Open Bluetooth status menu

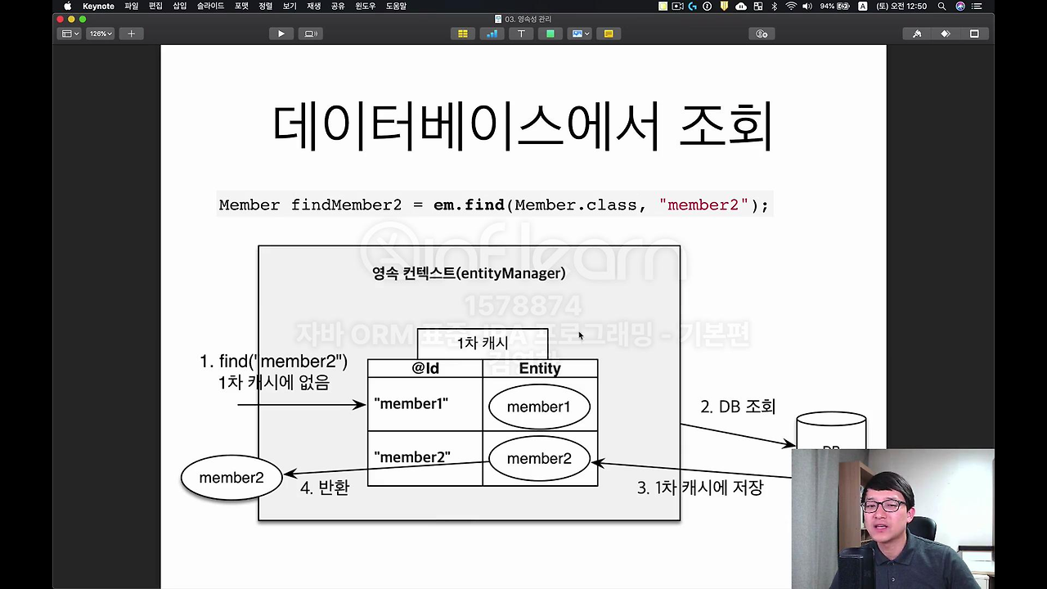(x=775, y=6)
